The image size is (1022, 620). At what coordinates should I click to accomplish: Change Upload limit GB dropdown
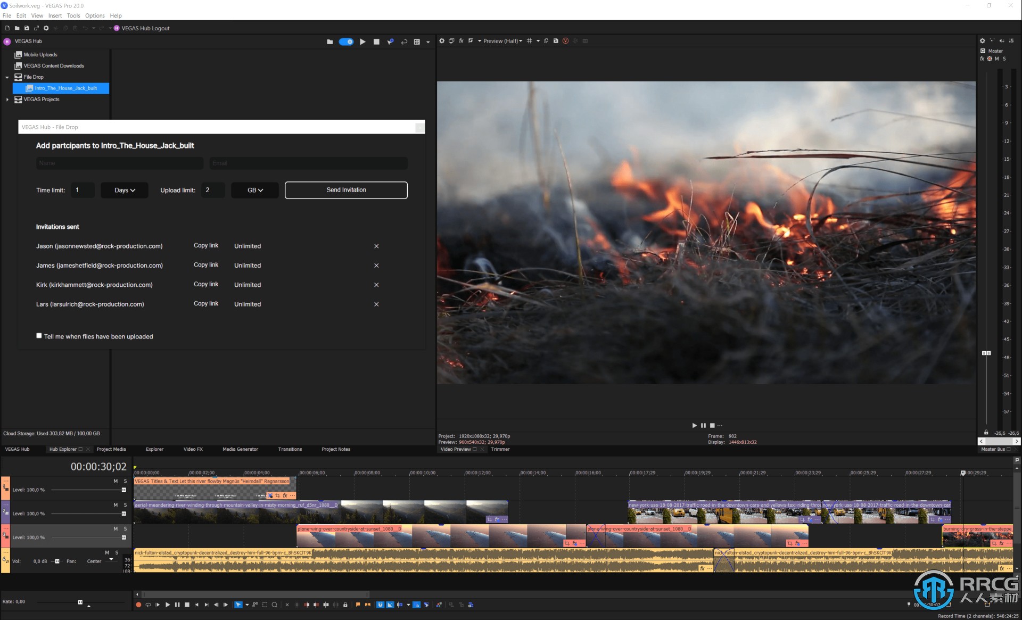pyautogui.click(x=253, y=190)
